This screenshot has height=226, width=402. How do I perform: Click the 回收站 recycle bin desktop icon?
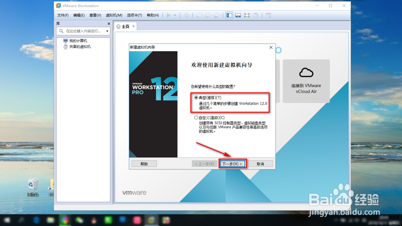tap(33, 187)
